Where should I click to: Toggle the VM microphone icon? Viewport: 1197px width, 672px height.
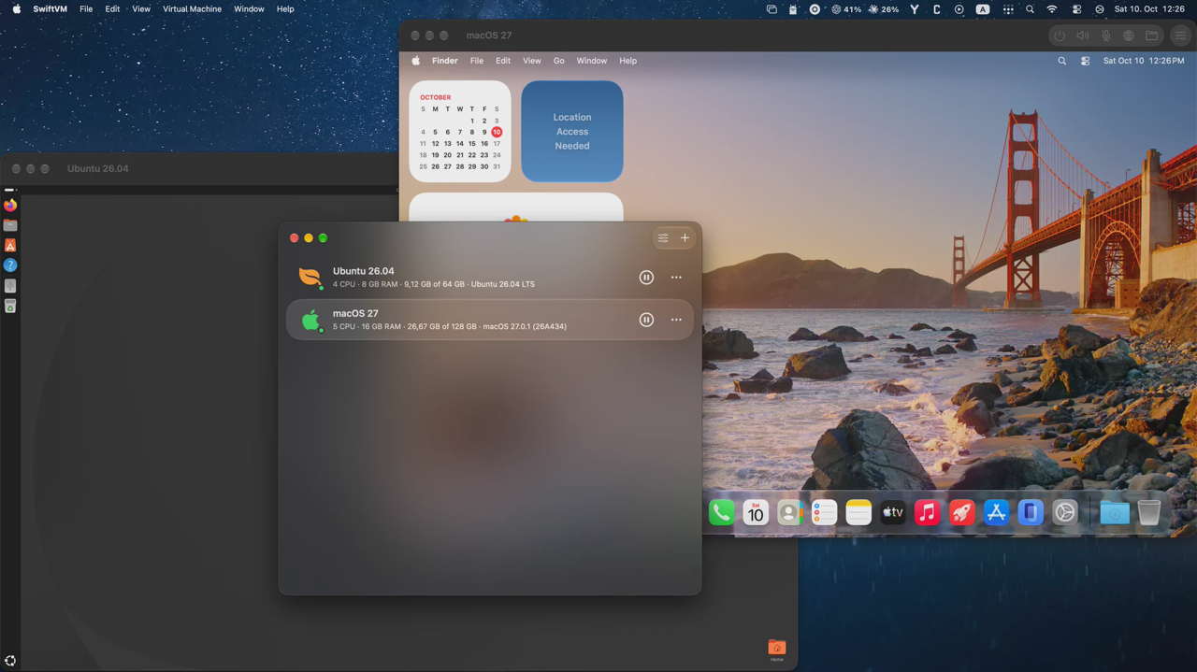(1105, 36)
